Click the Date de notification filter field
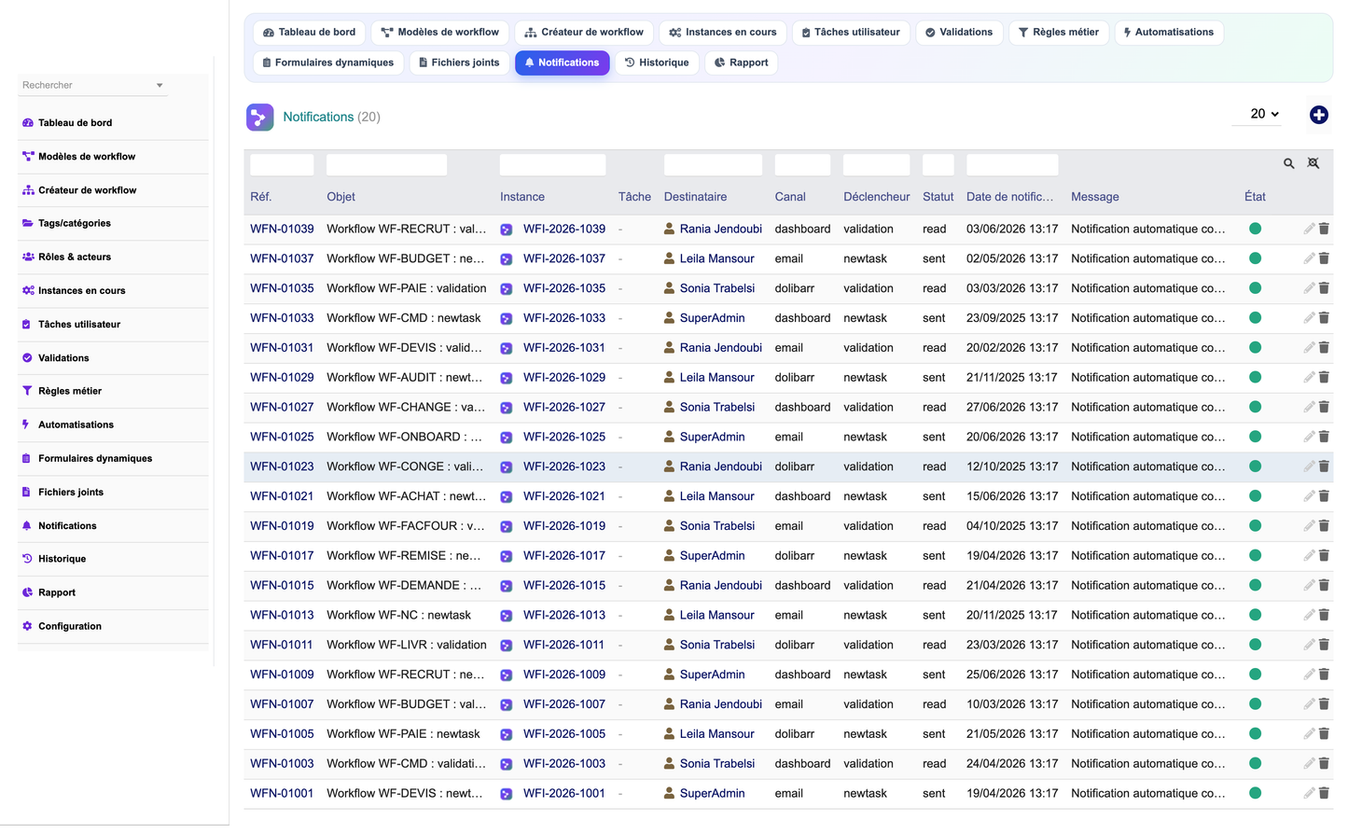 pos(1012,165)
